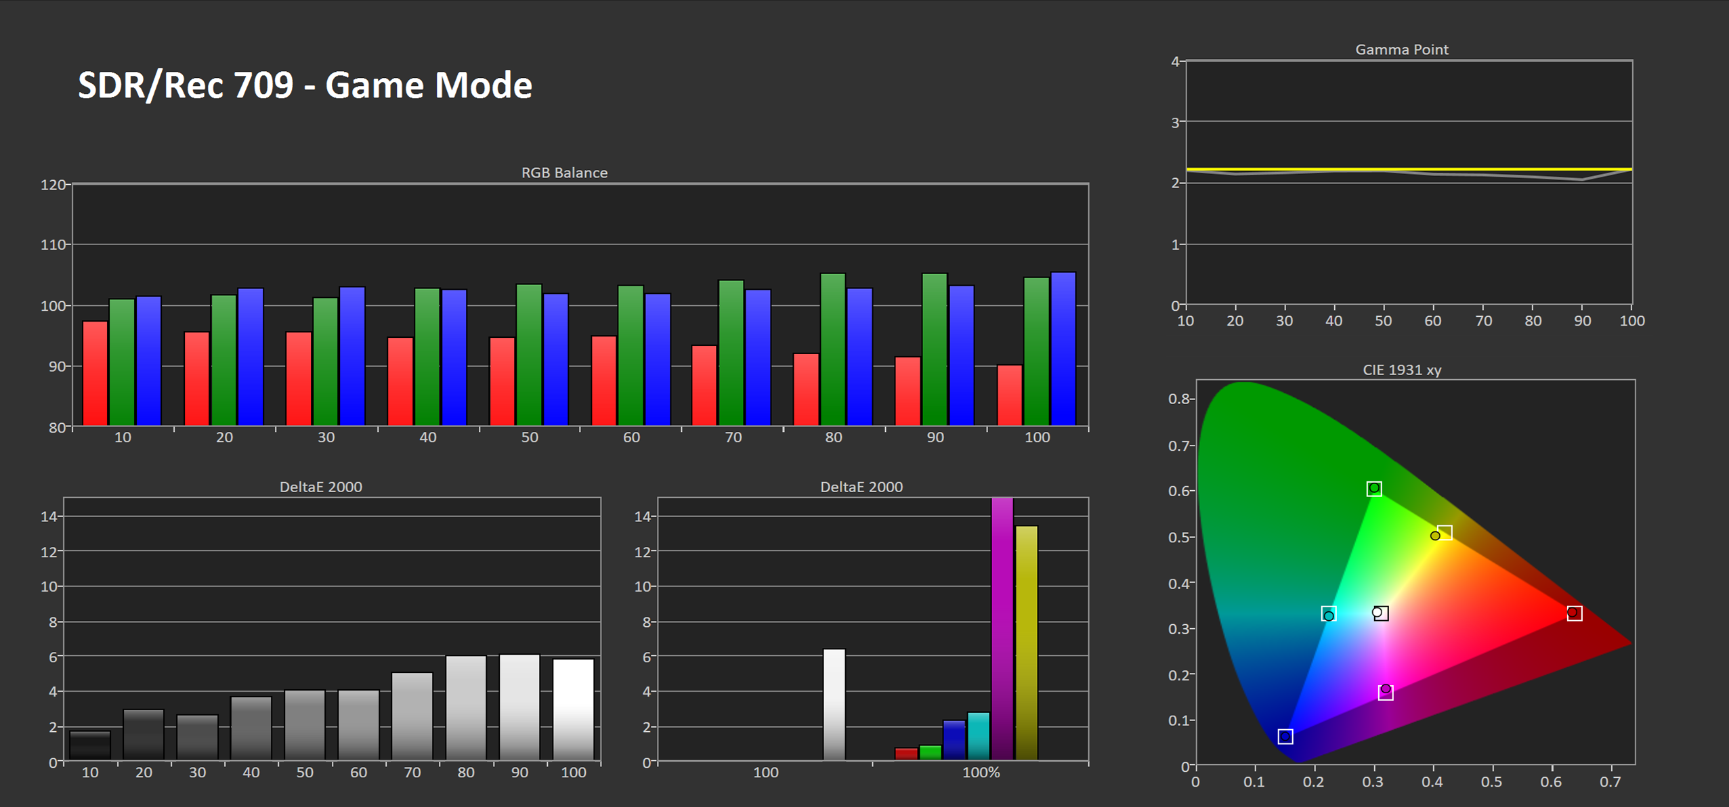1729x807 pixels.
Task: Select the blue primary marker on CIE chart
Action: coord(1285,737)
